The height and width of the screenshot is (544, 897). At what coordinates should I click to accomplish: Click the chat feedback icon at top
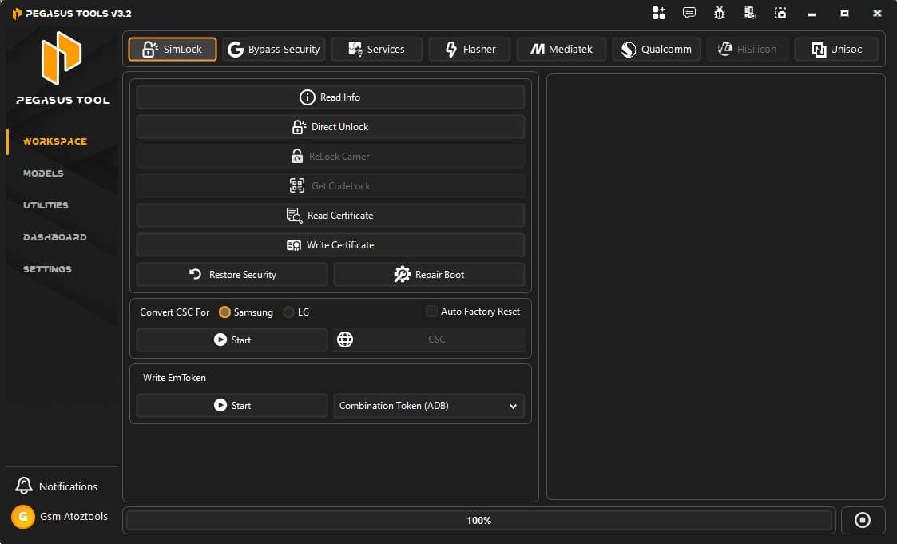(689, 13)
